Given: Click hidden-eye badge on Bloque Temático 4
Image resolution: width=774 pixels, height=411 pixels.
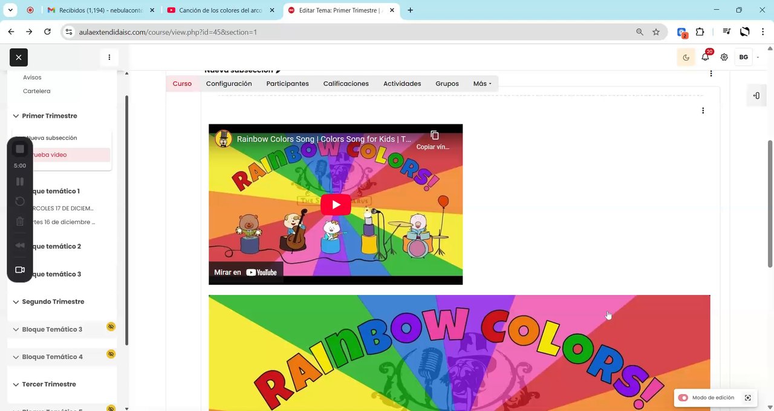Looking at the screenshot, I should (111, 354).
